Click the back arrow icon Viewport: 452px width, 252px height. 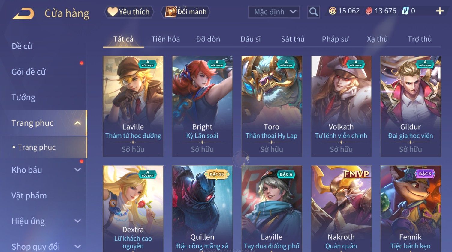[x=23, y=14]
